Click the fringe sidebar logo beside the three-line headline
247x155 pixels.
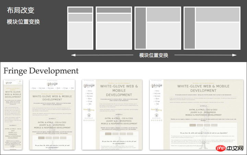coord(89,85)
